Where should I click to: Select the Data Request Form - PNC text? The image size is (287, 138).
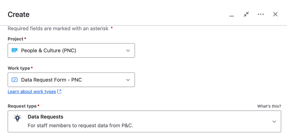pyautogui.click(x=51, y=80)
